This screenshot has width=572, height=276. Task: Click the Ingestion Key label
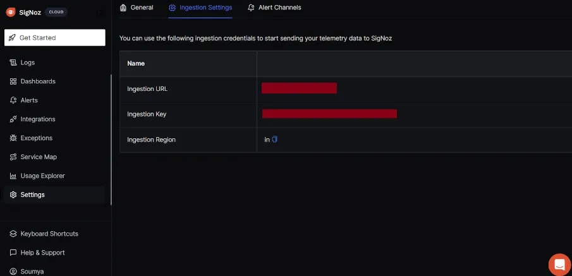pyautogui.click(x=147, y=114)
